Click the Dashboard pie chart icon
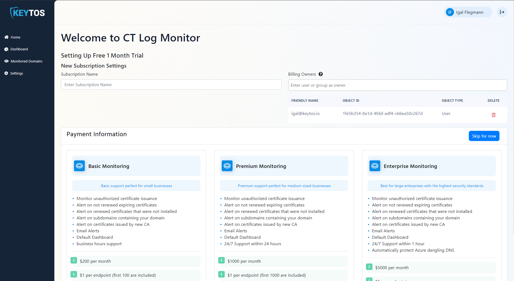The height and width of the screenshot is (281, 514). click(x=6, y=49)
